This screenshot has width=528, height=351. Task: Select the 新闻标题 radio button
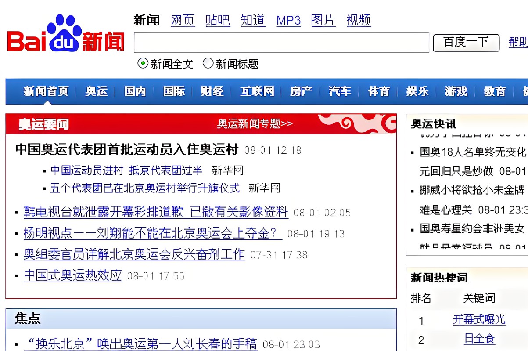[x=208, y=63]
